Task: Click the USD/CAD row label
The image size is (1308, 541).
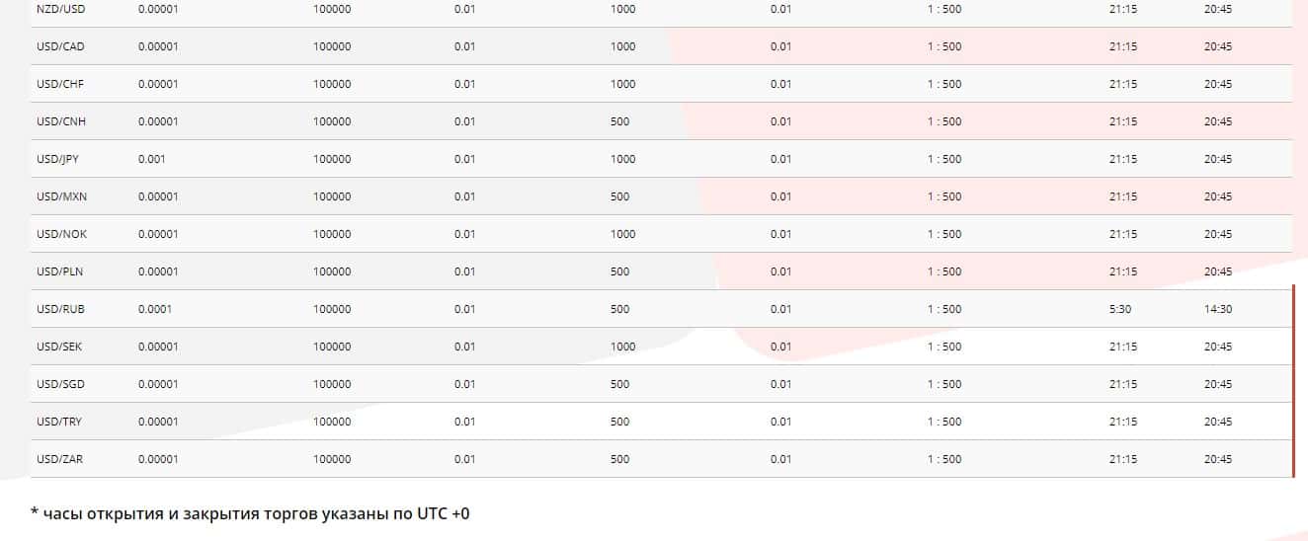Action: [60, 46]
